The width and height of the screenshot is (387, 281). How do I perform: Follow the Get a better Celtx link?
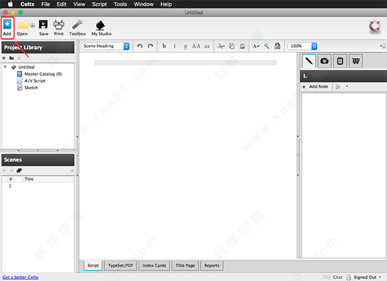click(20, 277)
